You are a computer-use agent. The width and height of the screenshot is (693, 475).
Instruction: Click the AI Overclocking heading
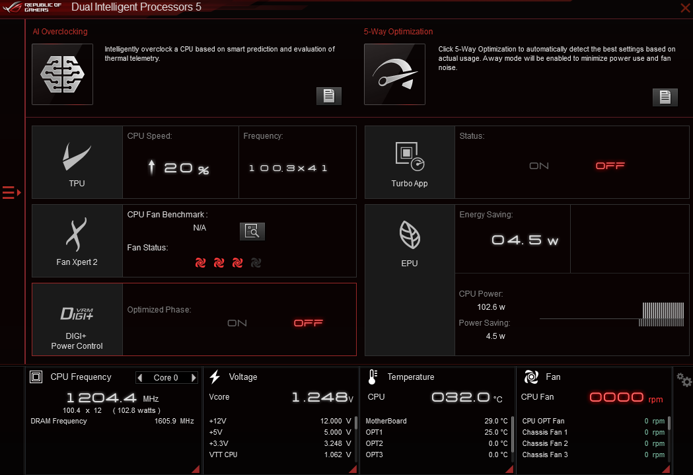point(60,31)
